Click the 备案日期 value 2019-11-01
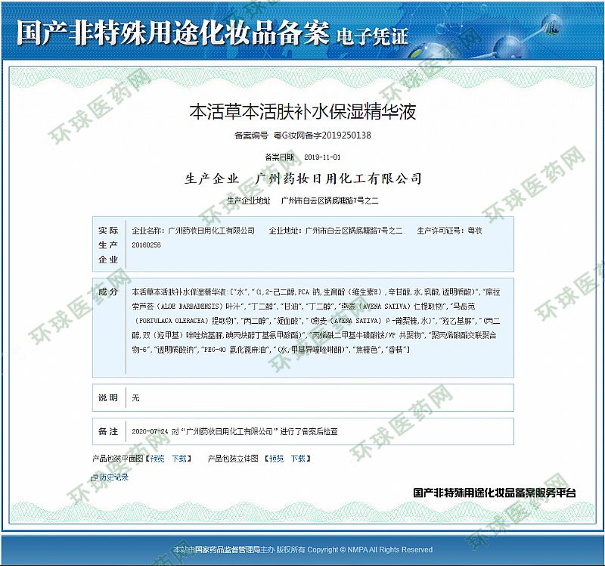 coord(322,157)
